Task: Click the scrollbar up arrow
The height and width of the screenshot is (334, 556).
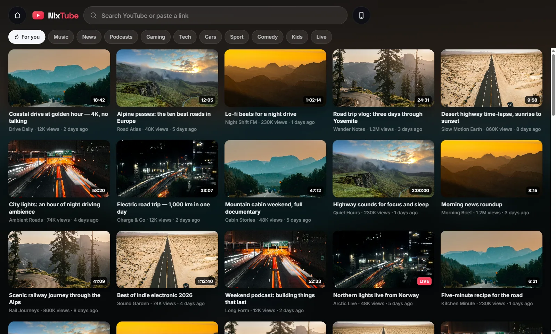Action: tap(553, 51)
